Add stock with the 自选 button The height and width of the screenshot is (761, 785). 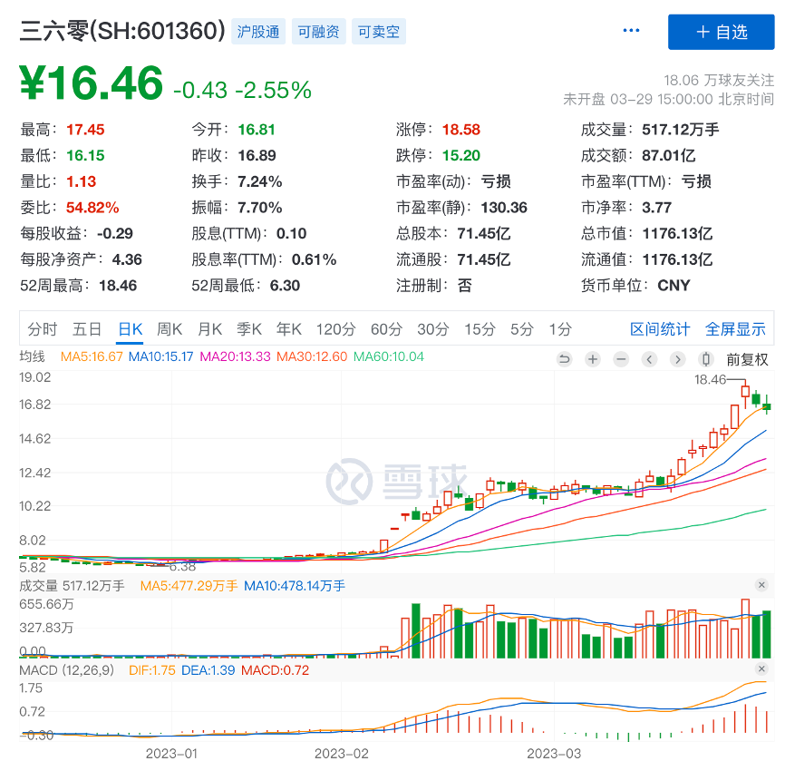point(721,32)
